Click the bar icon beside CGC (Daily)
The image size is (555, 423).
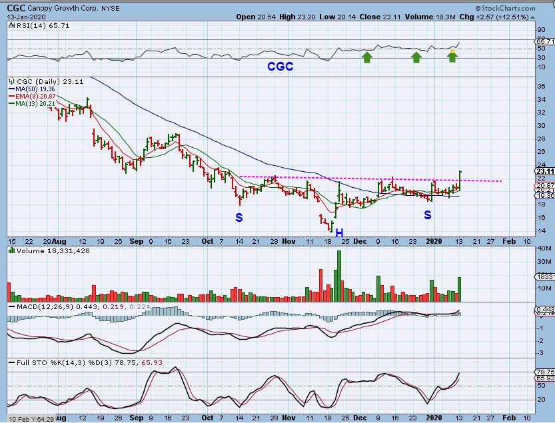[12, 82]
